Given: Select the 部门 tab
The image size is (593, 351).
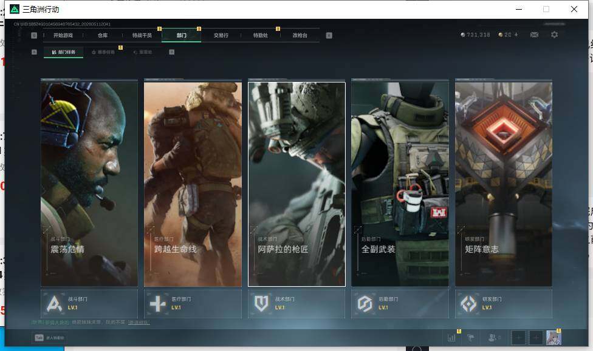Looking at the screenshot, I should click(182, 35).
